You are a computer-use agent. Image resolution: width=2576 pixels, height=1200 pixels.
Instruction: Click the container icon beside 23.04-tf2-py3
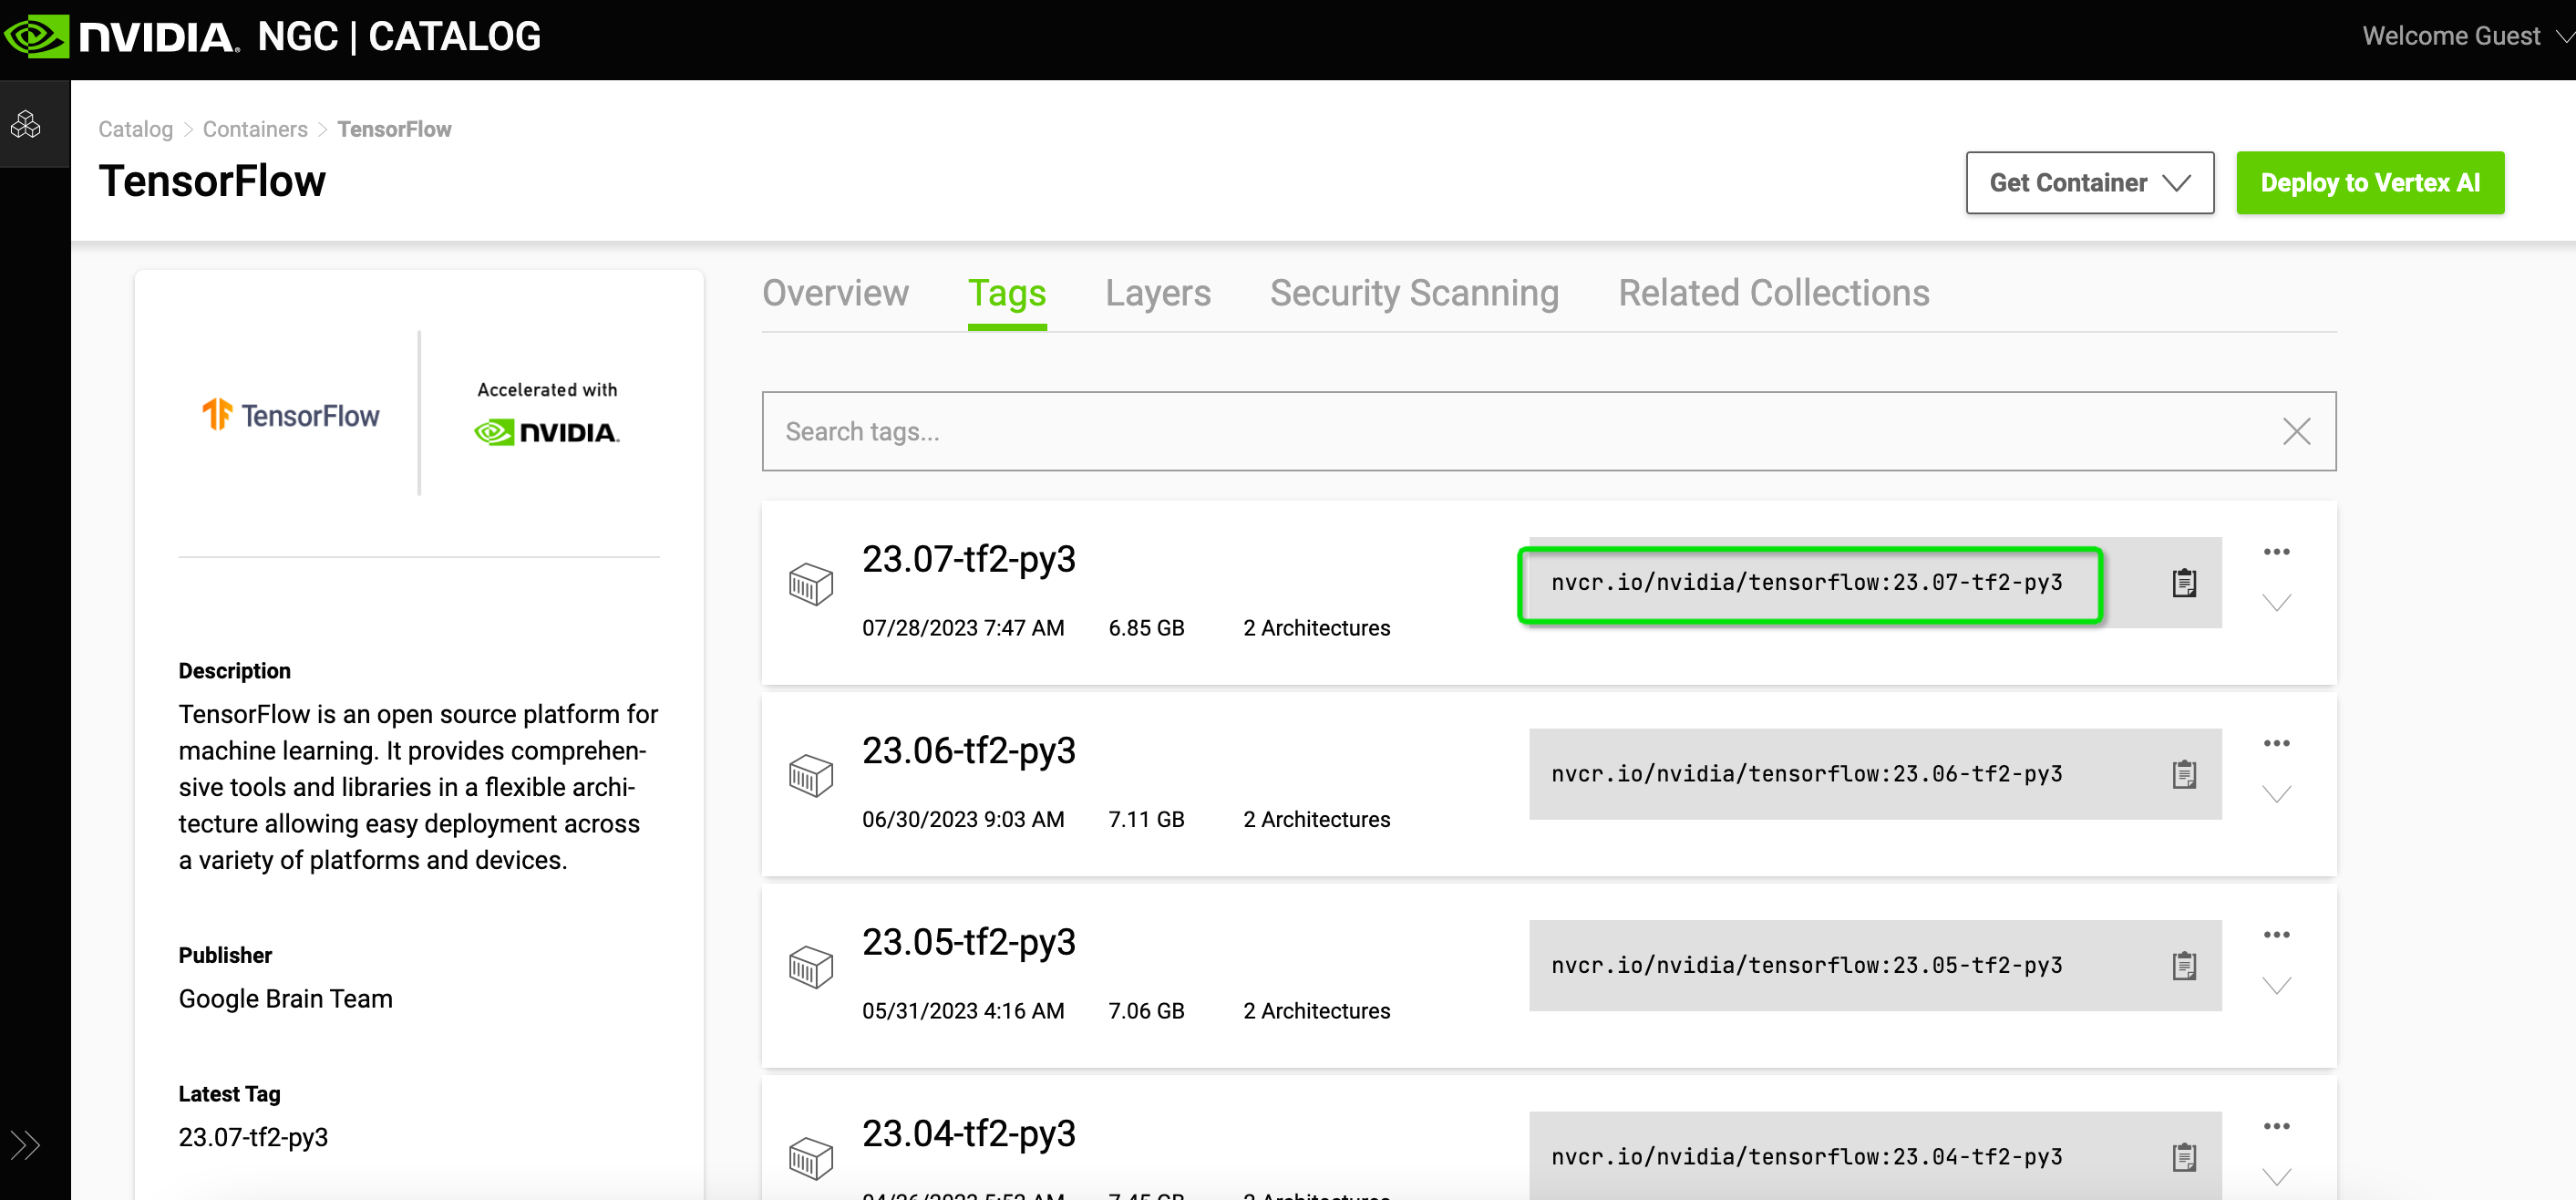point(811,1158)
